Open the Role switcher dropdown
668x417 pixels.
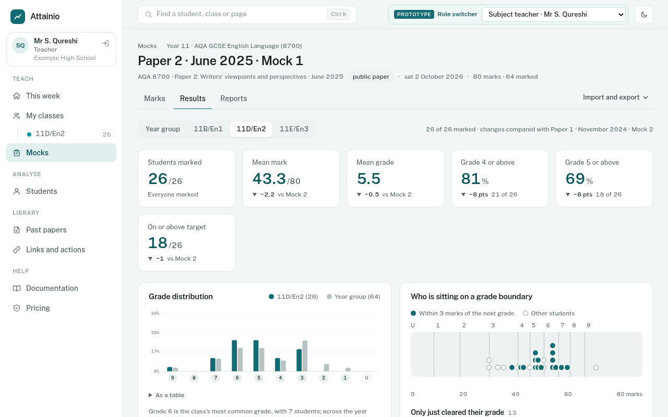(554, 15)
